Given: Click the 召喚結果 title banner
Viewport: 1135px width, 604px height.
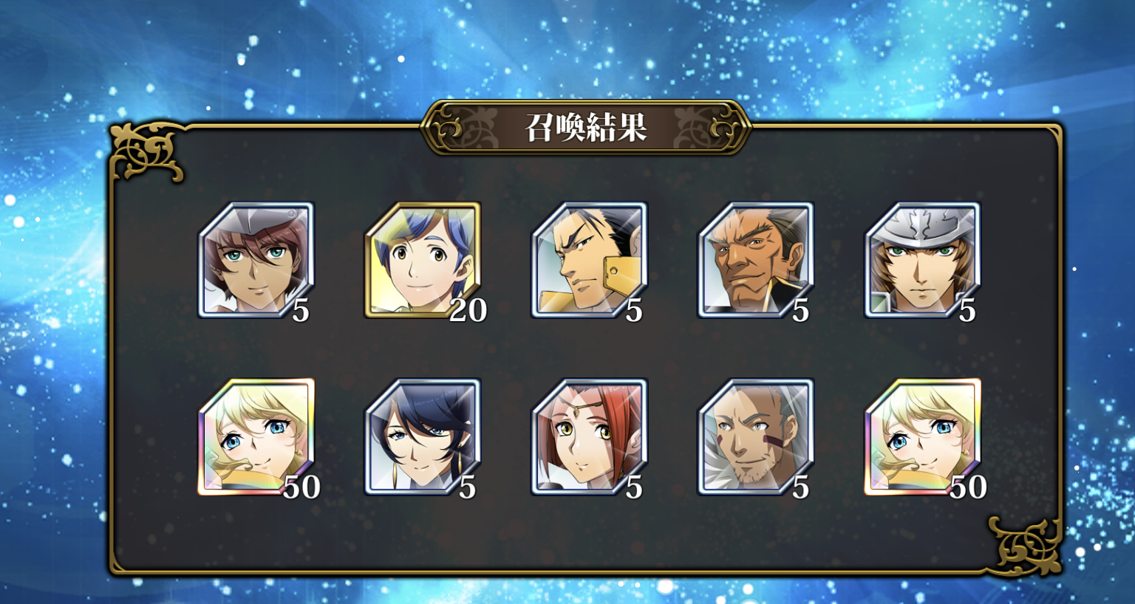Looking at the screenshot, I should (586, 128).
